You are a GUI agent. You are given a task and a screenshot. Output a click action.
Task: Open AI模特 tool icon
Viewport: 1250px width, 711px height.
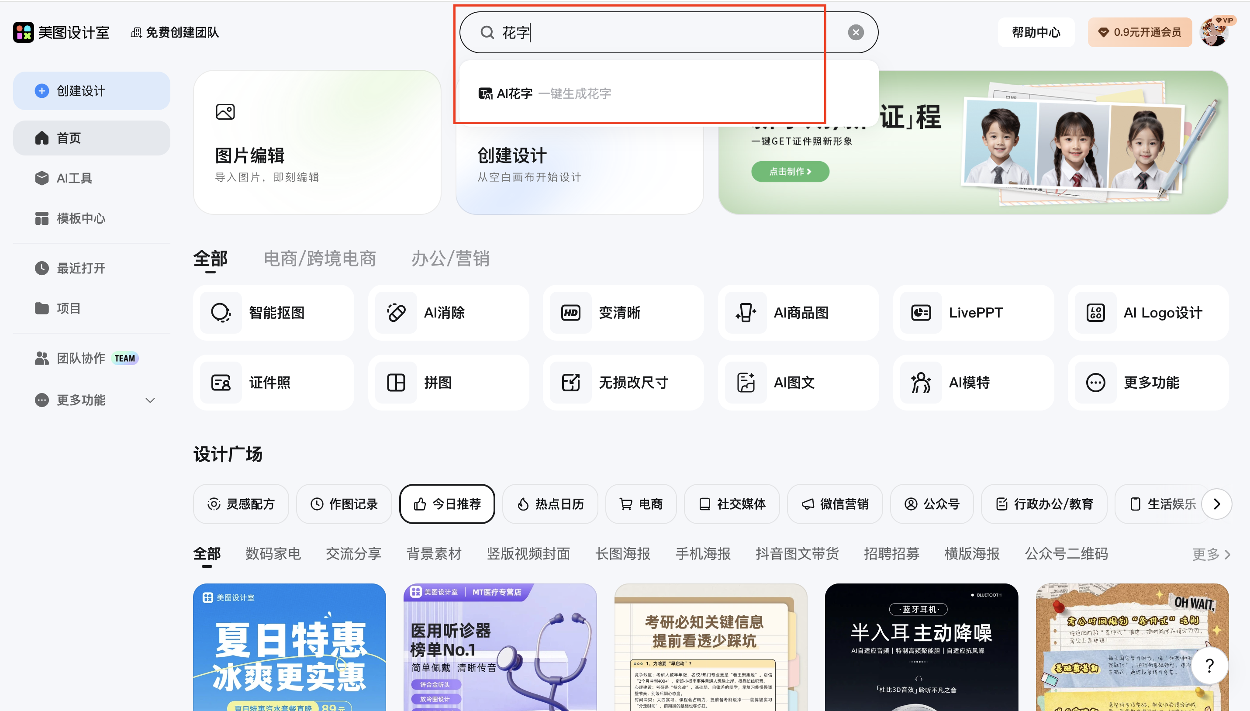[x=921, y=382]
